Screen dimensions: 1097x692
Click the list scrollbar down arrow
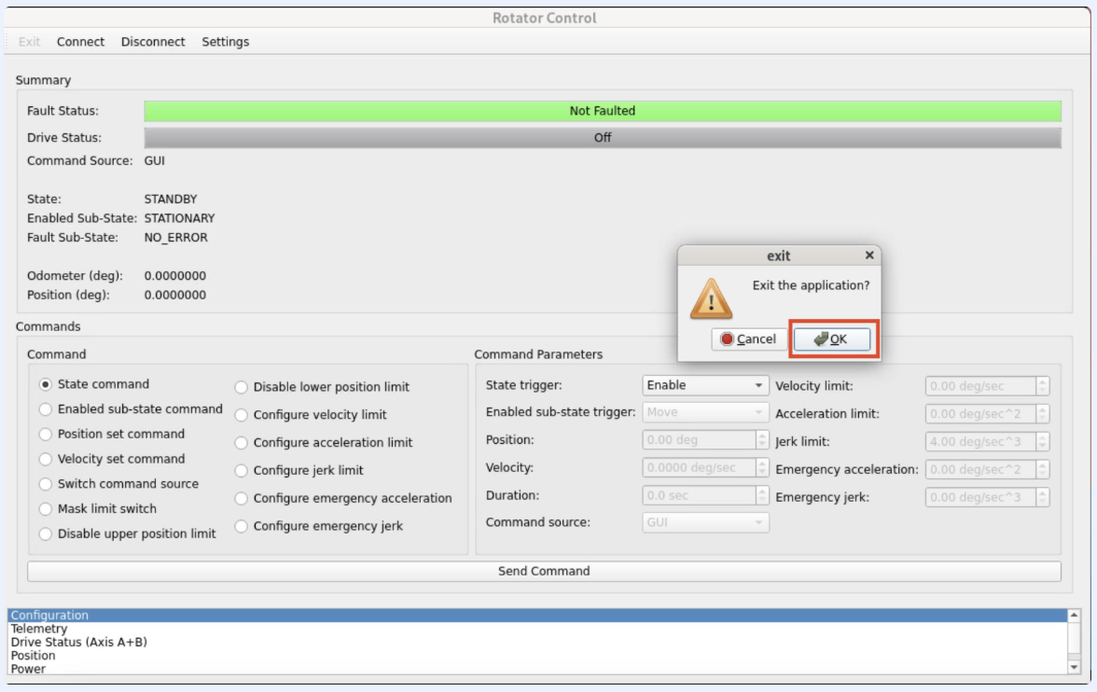pyautogui.click(x=1074, y=667)
